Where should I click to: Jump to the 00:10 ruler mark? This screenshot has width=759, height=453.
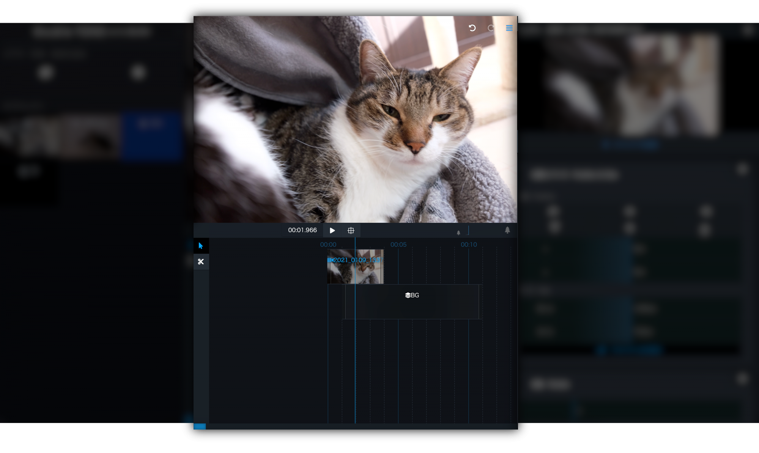point(469,245)
